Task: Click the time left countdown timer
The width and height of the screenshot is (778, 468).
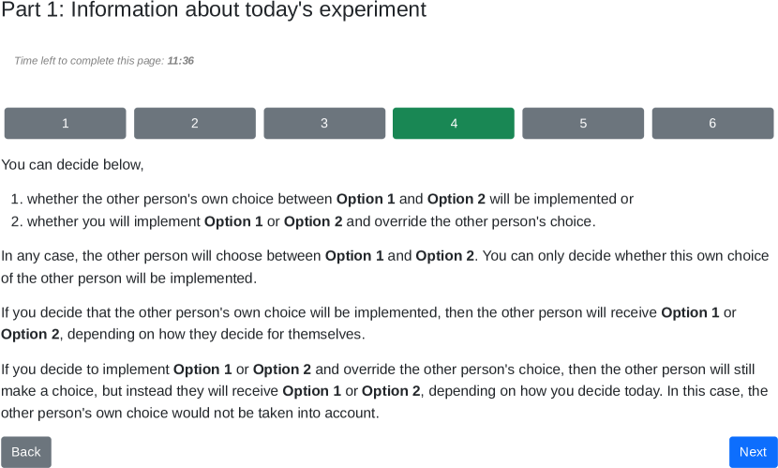Action: 104,61
